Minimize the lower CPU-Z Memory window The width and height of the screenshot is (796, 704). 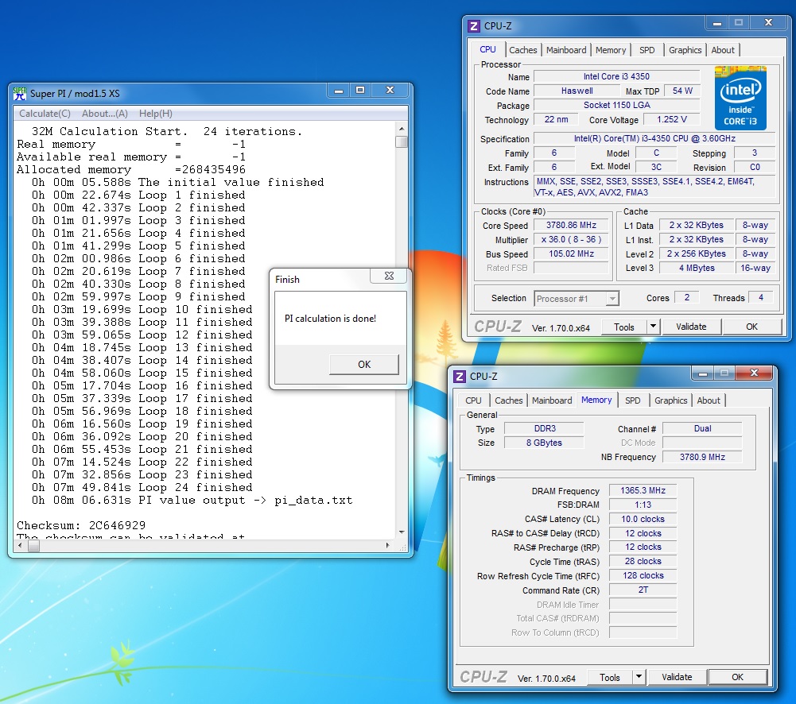(703, 373)
